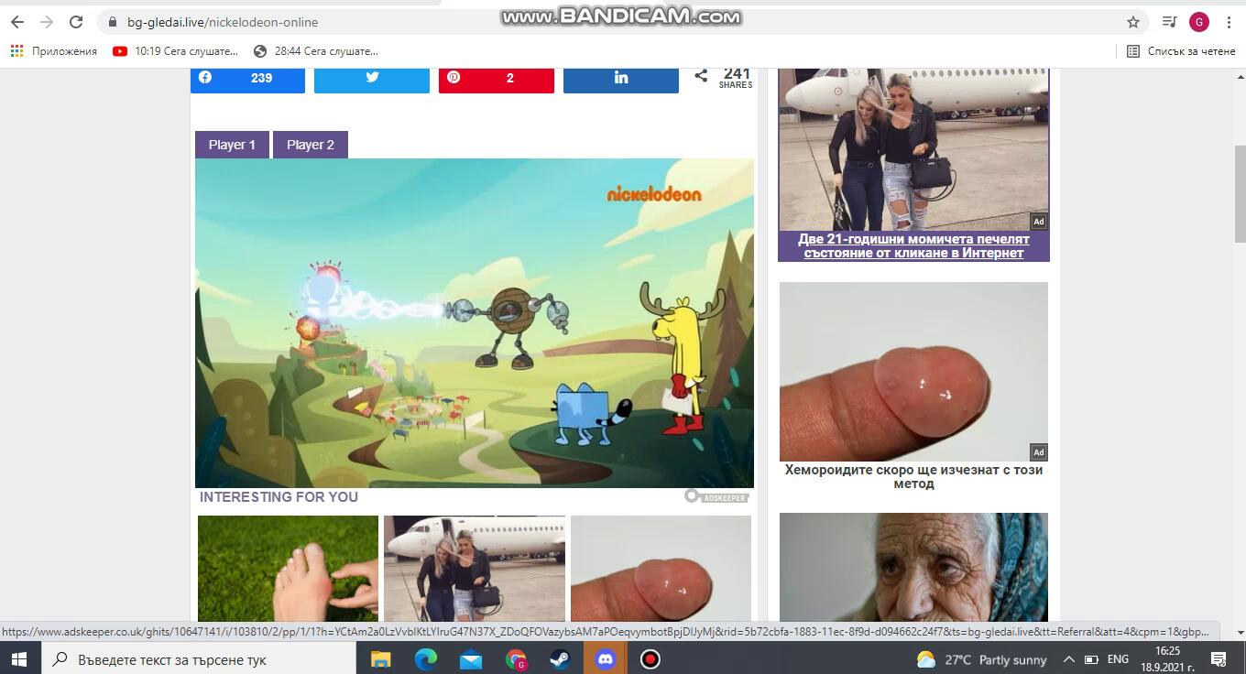Click the Nickelodeon video player
This screenshot has height=674, width=1246.
[x=474, y=322]
